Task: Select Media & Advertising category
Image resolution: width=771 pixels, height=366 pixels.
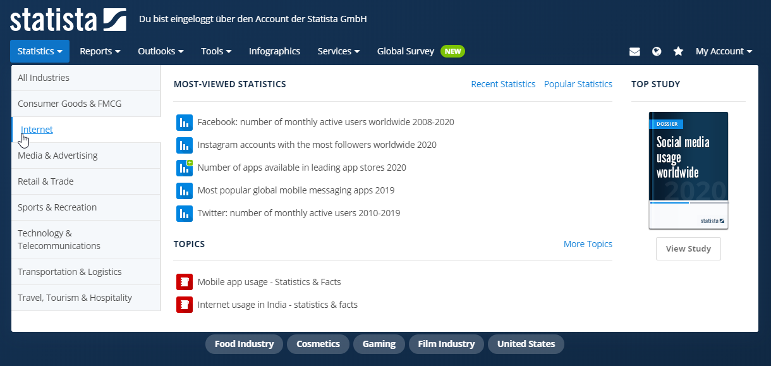Action: [x=86, y=156]
